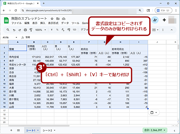Star the spreadsheet with star icon
The width and height of the screenshot is (180, 134).
[52, 19]
